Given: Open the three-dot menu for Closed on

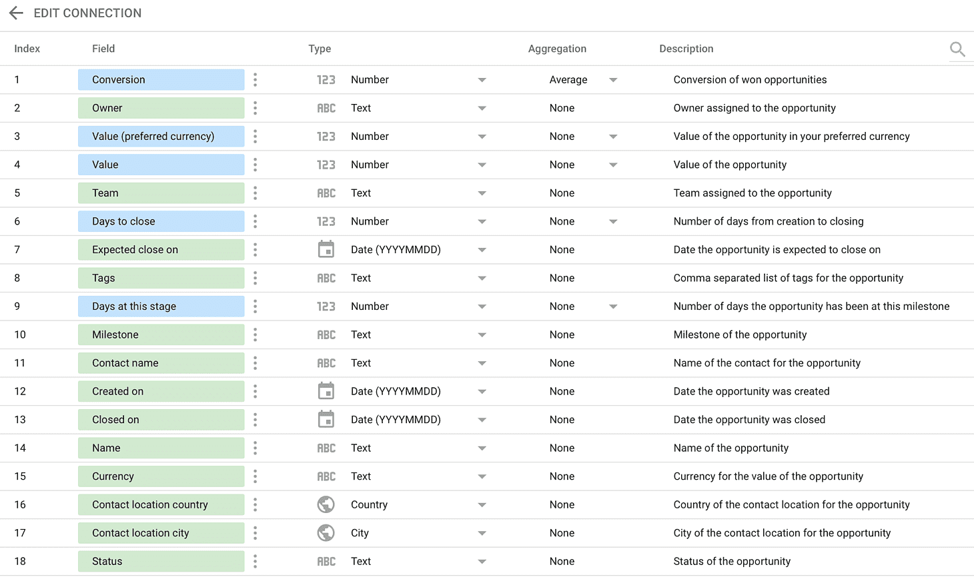Looking at the screenshot, I should coord(256,420).
